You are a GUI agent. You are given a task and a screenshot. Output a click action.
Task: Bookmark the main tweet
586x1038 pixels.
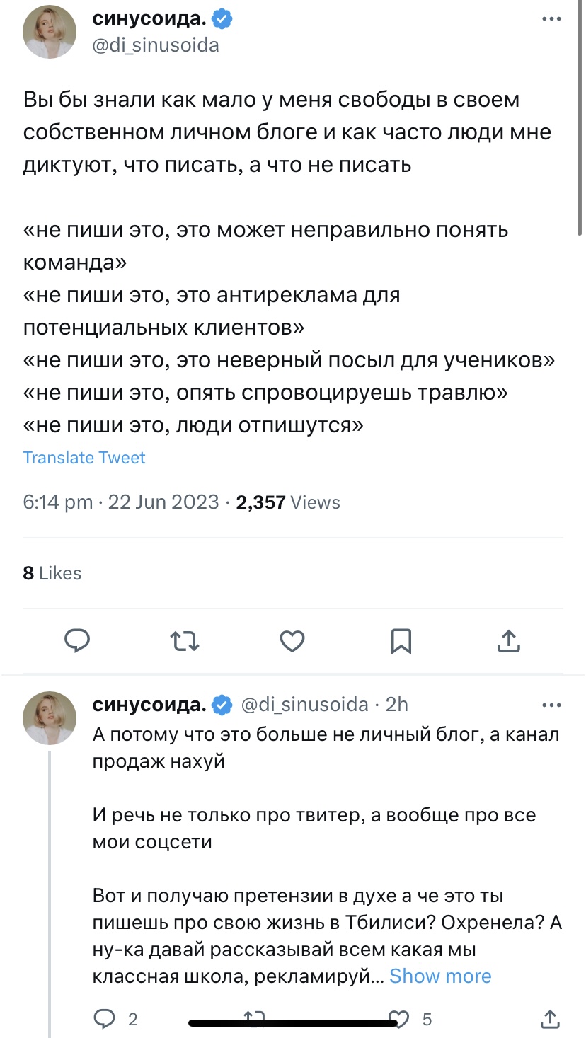point(401,641)
